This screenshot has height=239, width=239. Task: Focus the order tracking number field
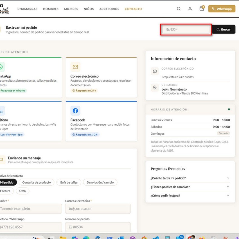pos(186,30)
